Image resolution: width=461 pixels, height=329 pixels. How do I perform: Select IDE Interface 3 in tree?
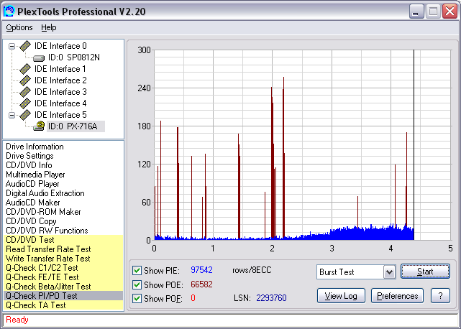point(60,92)
